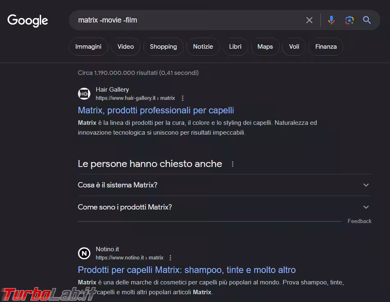This screenshot has height=302, width=390.
Task: Click the magnifying glass search icon
Action: point(367,20)
